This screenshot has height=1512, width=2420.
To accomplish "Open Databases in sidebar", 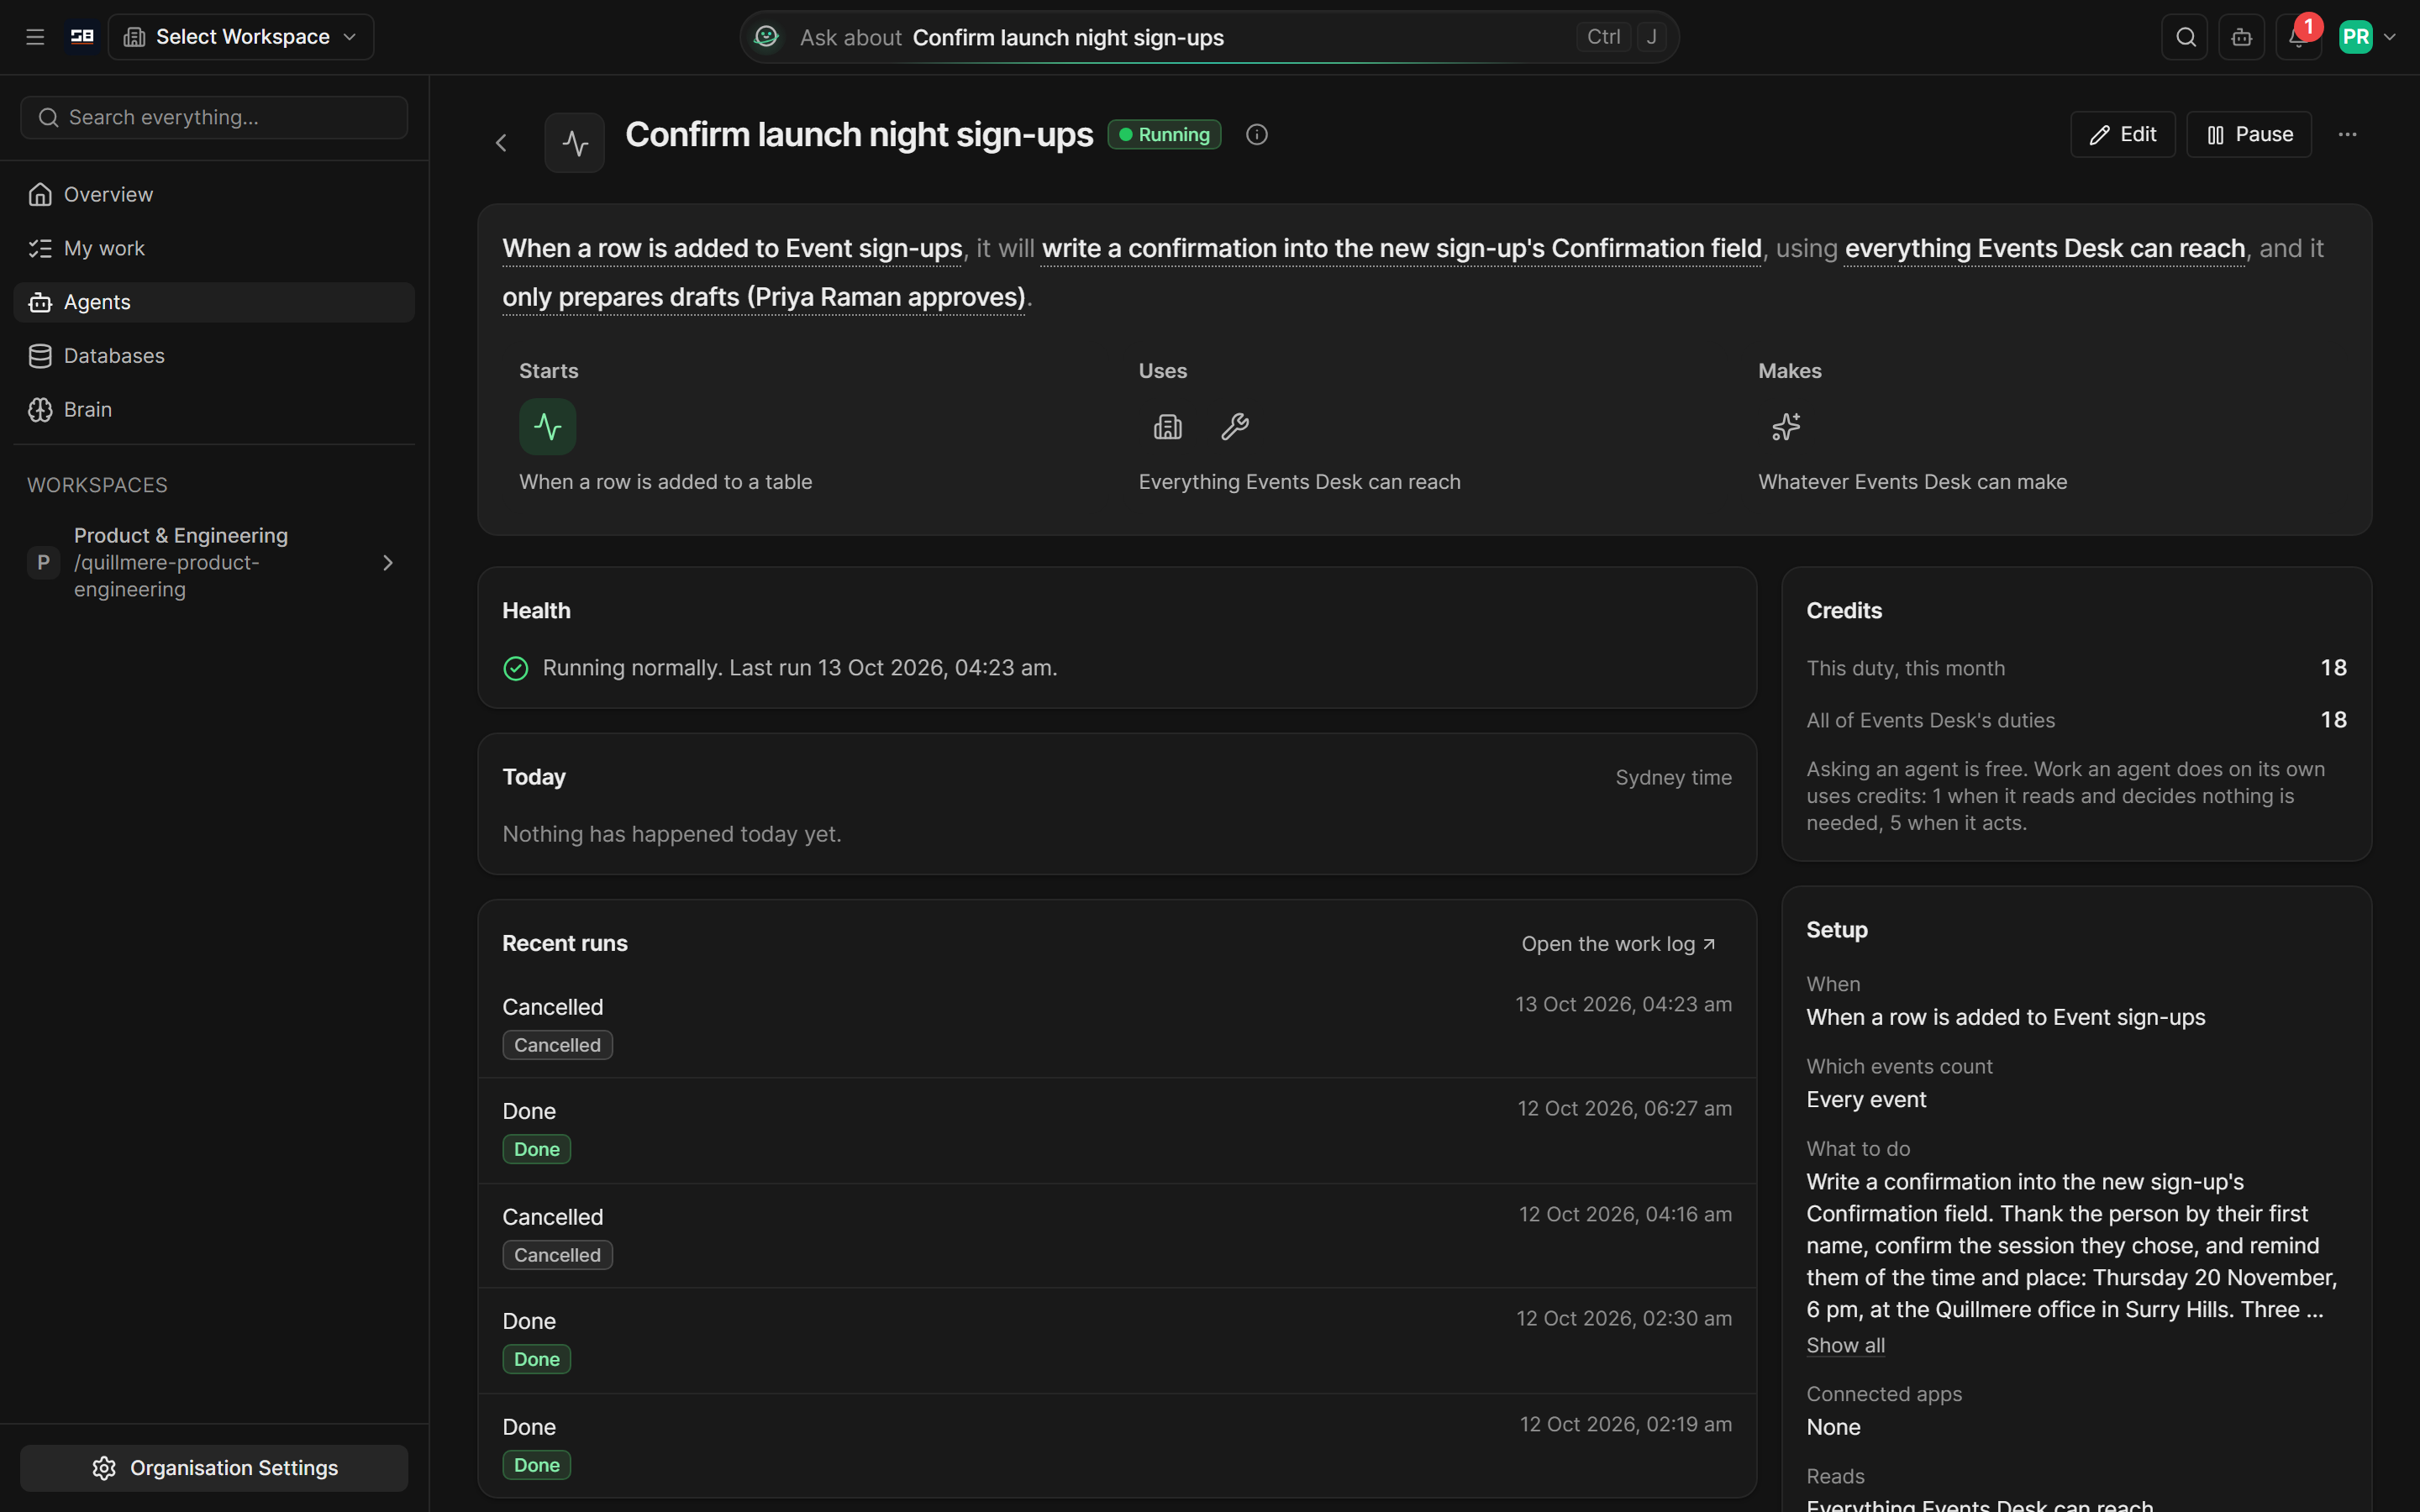I will [214, 356].
